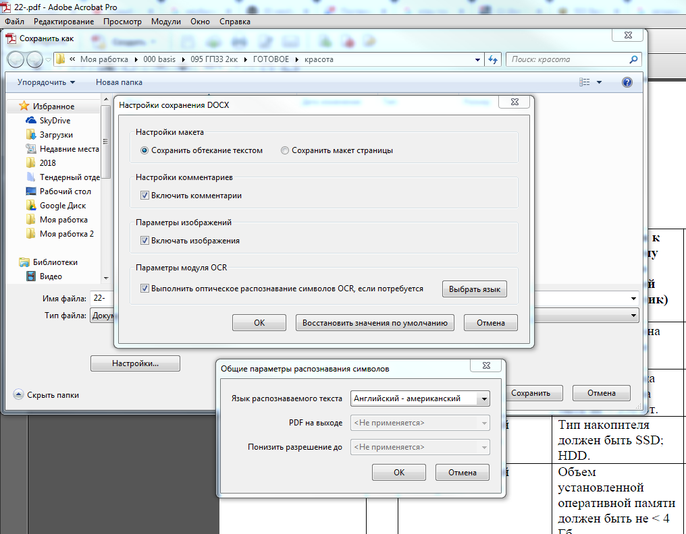Image resolution: width=686 pixels, height=534 pixels.
Task: Open the disabled PDF на выходе dropdown
Action: 420,423
